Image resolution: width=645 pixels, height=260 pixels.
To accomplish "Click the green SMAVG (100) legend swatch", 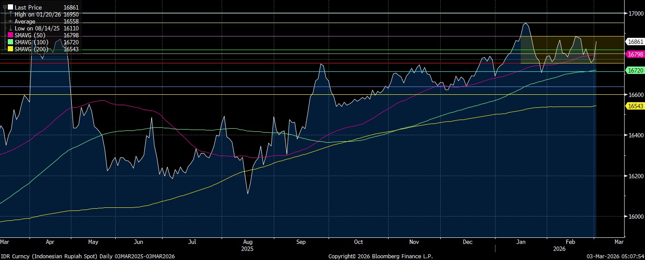I will (x=10, y=42).
